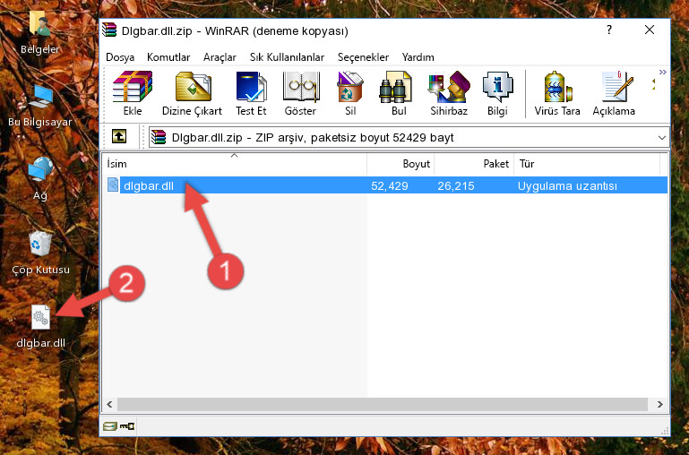Image resolution: width=689 pixels, height=455 pixels.
Task: Click the horizontal scrollbar track
Action: (383, 404)
